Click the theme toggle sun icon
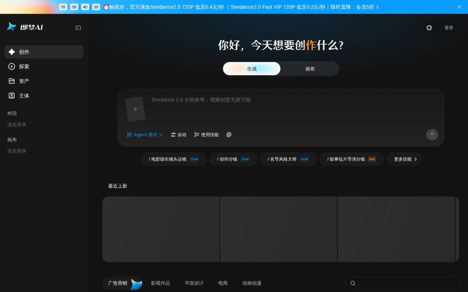468x292 pixels. (429, 28)
